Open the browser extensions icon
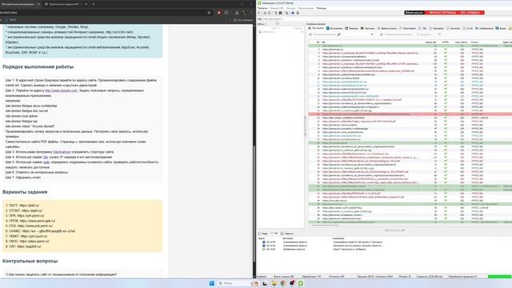512x288 pixels. click(x=226, y=13)
